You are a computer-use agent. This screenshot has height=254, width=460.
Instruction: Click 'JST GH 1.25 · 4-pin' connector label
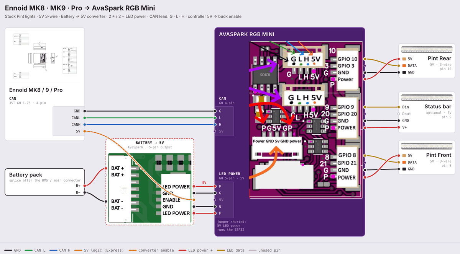pos(28,103)
